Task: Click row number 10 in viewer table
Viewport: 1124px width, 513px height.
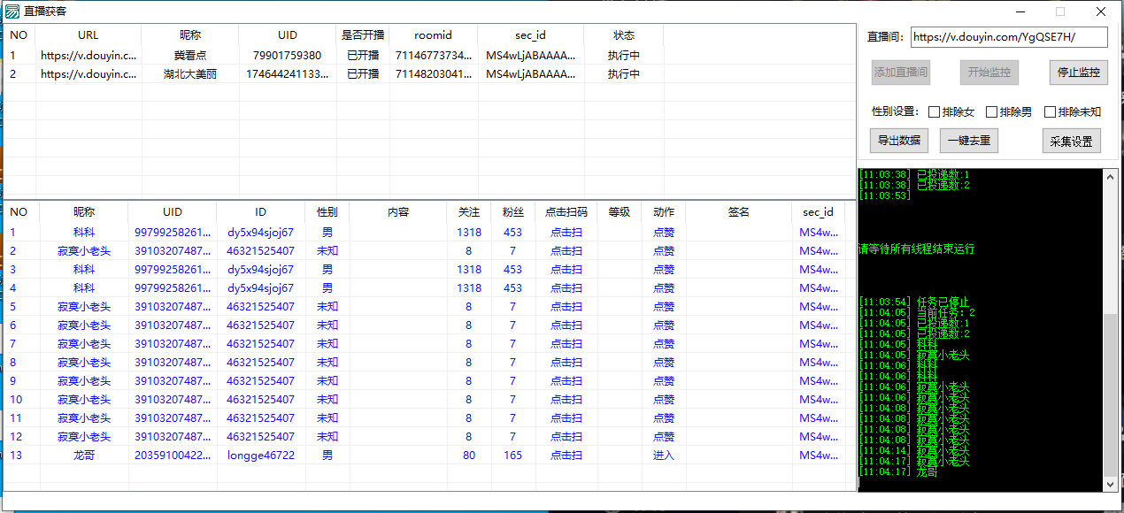Action: click(x=16, y=400)
